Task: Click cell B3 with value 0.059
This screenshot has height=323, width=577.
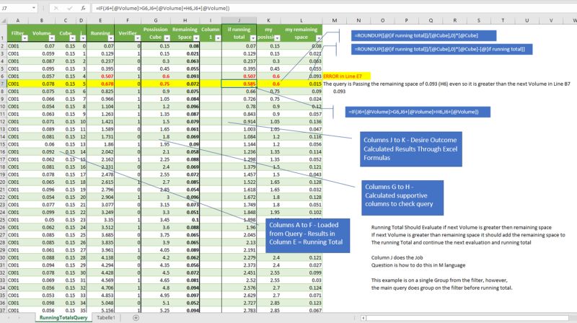Action: pos(42,53)
